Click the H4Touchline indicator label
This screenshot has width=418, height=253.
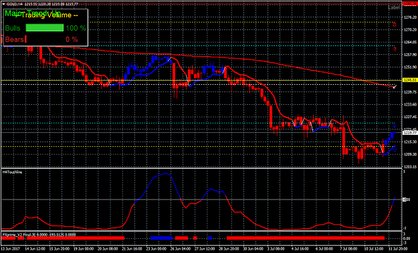pos(12,172)
